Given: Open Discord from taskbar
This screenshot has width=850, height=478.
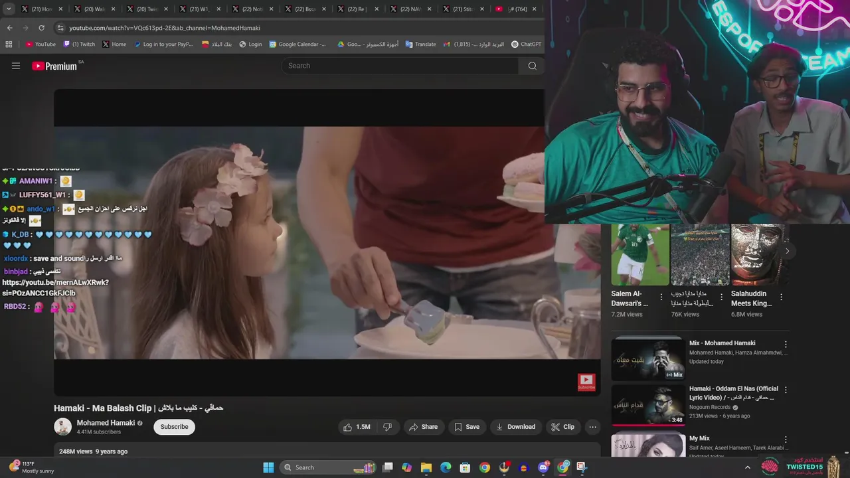Looking at the screenshot, I should 543,467.
